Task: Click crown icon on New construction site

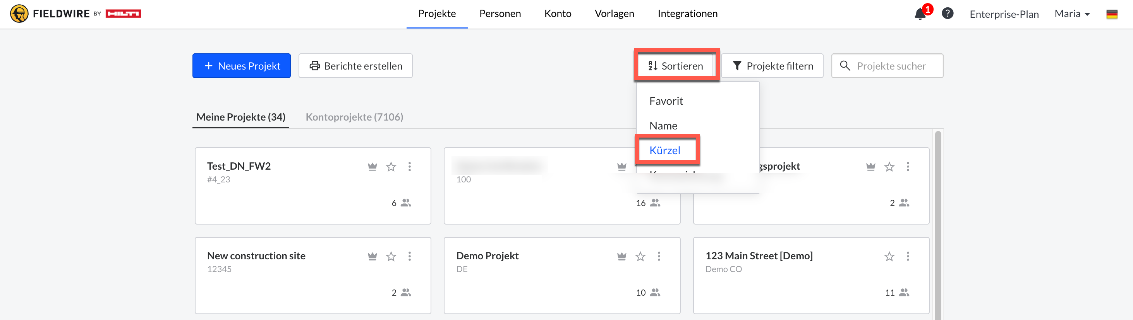Action: (x=372, y=256)
